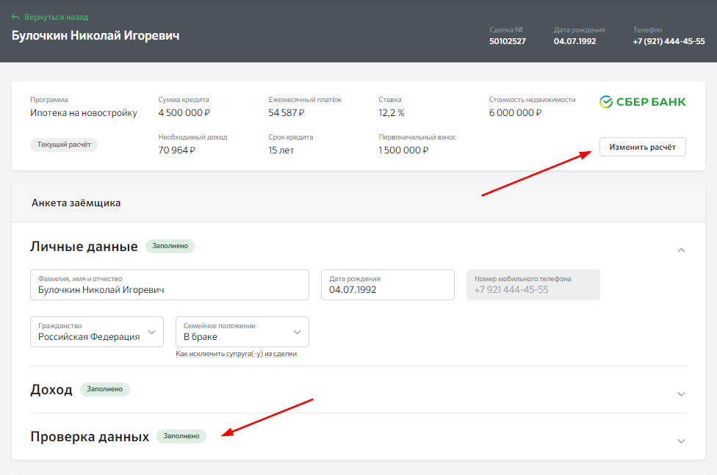Viewport: 717px width, 475px height.
Task: Click Заполнено badge beside Проверка данных
Action: (181, 436)
